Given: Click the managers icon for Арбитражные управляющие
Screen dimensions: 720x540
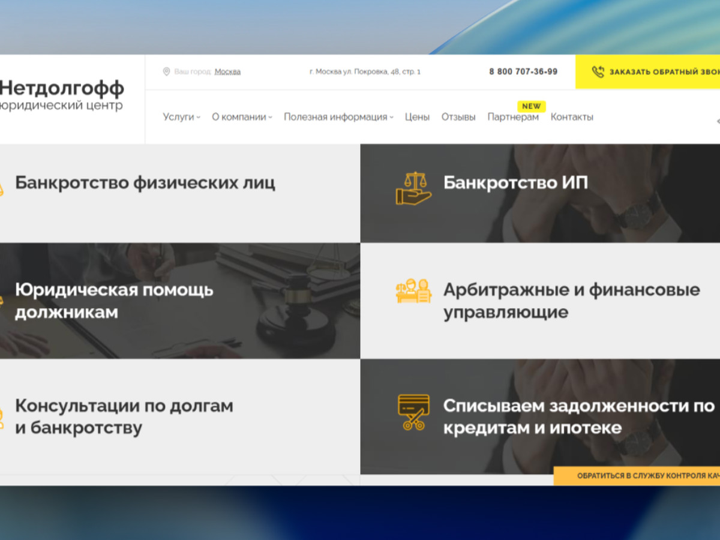Looking at the screenshot, I should [x=413, y=290].
